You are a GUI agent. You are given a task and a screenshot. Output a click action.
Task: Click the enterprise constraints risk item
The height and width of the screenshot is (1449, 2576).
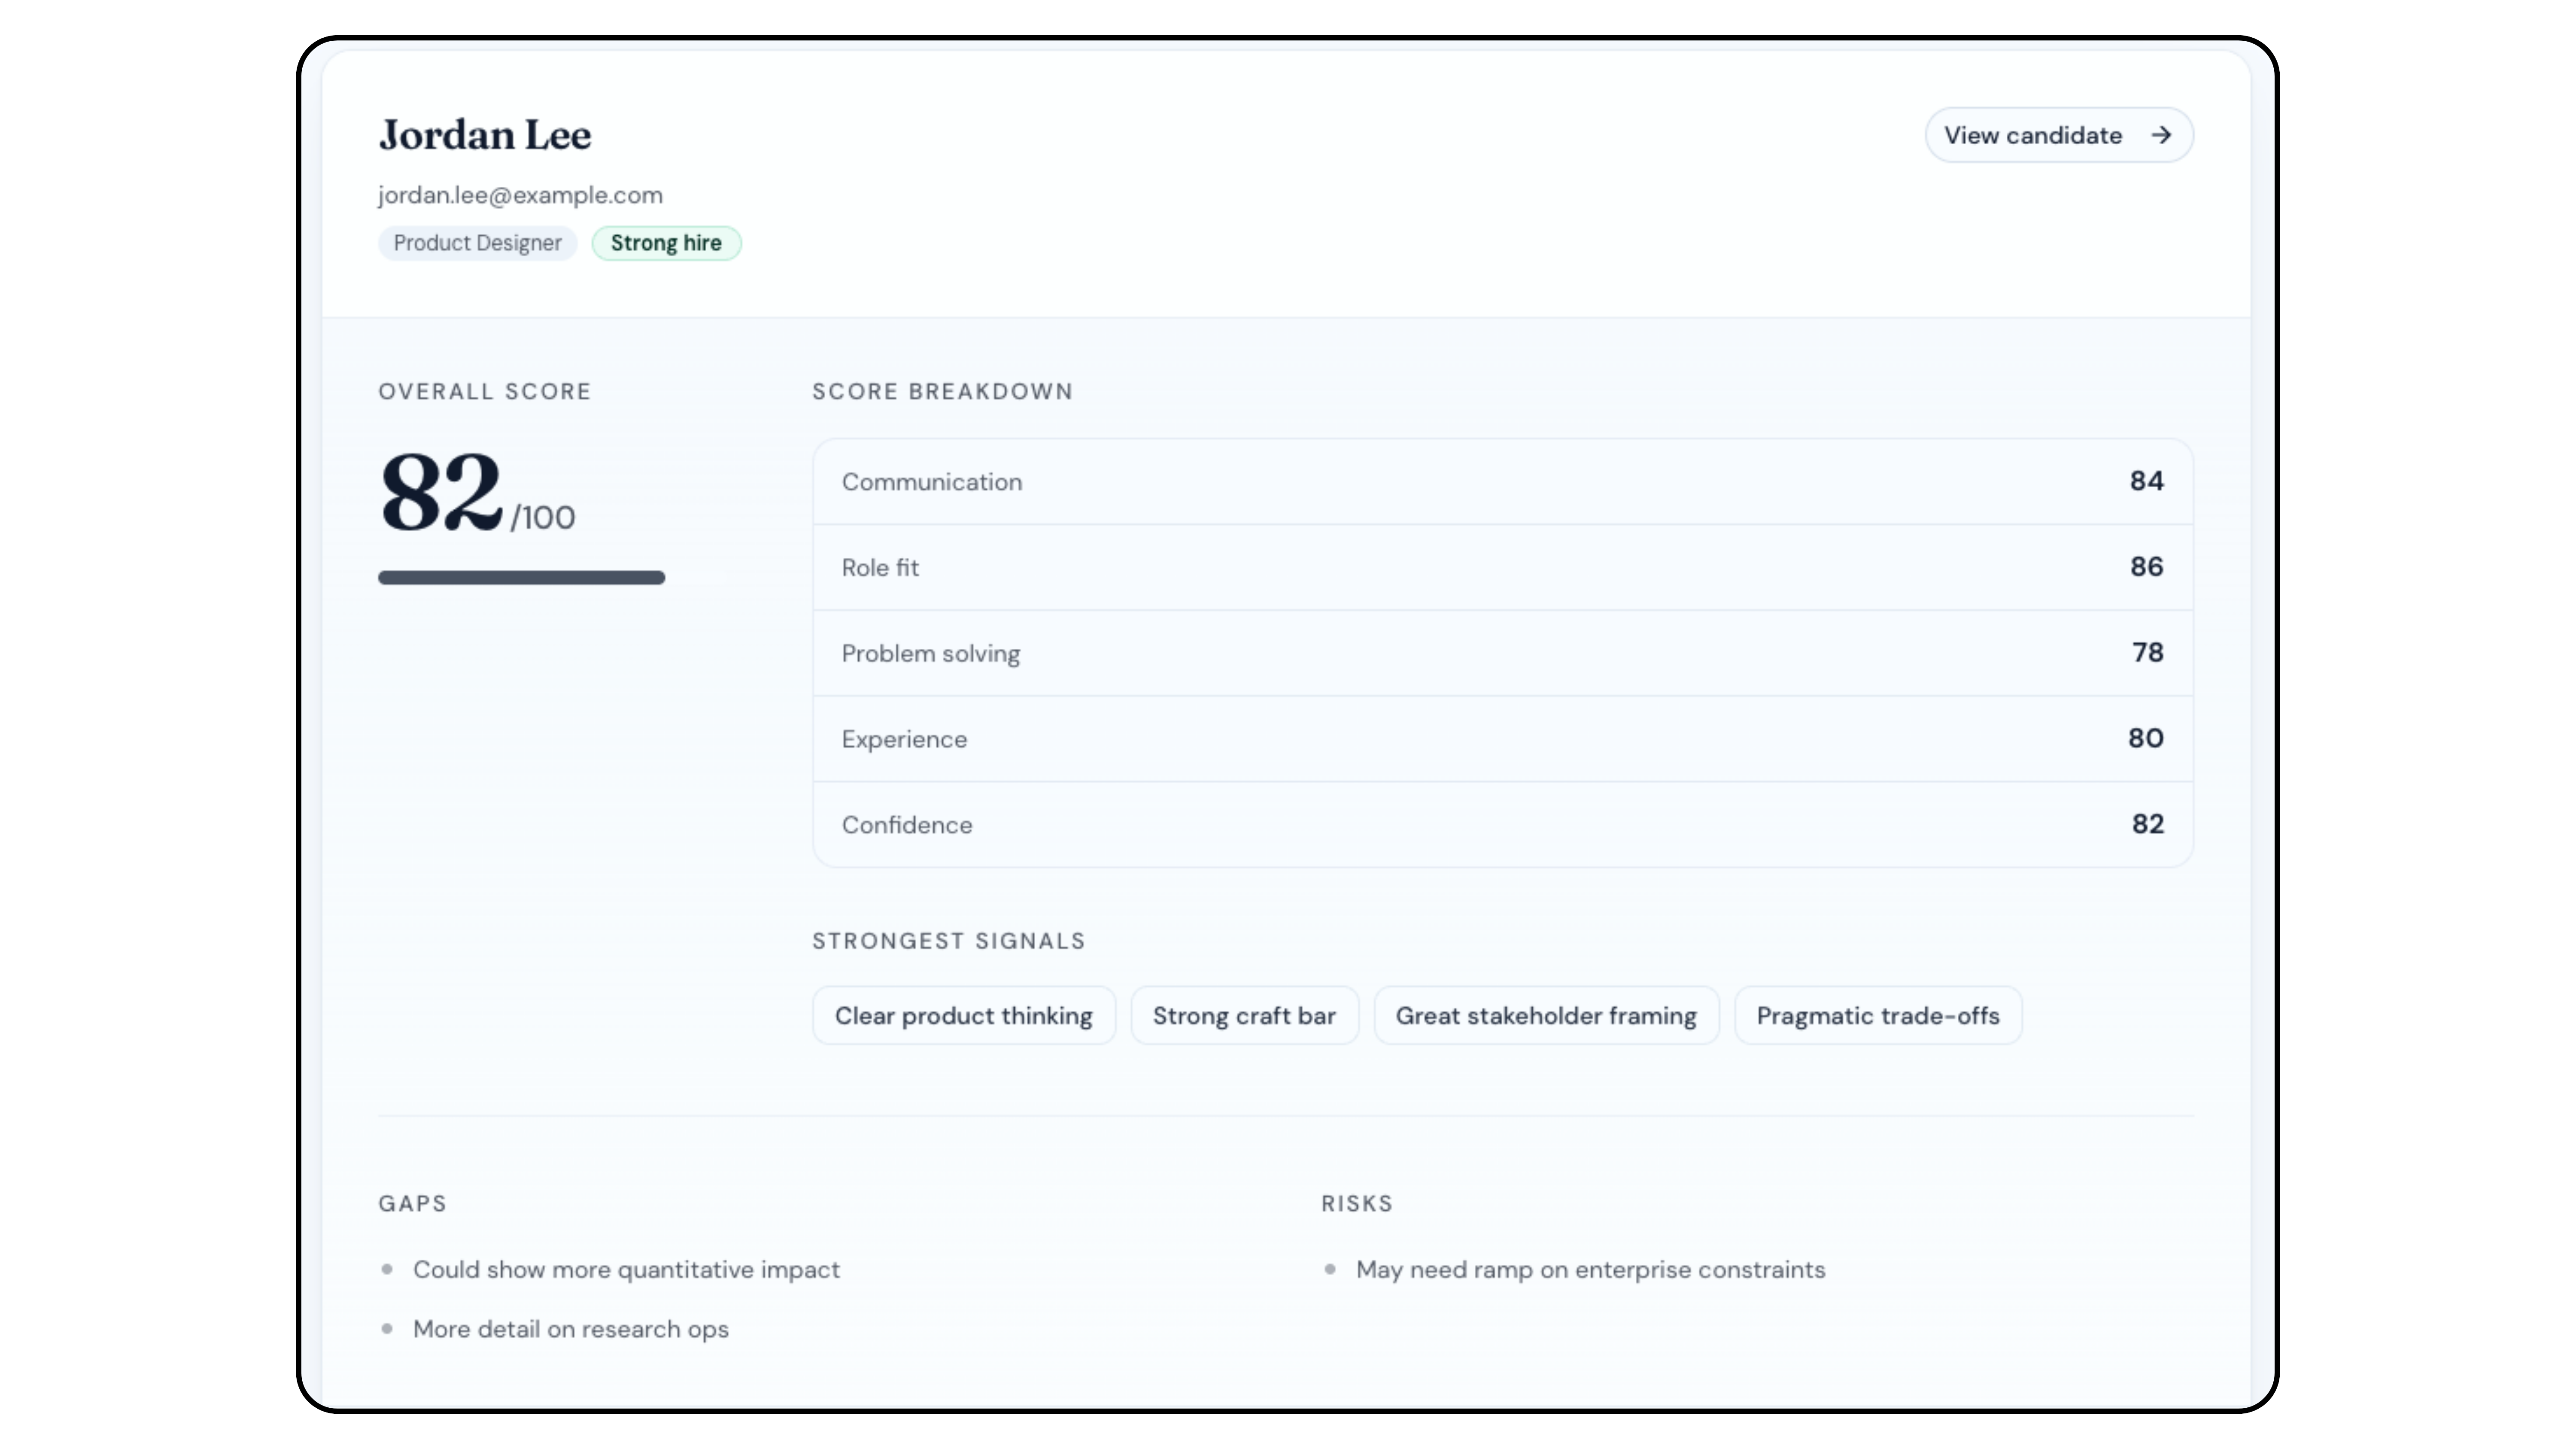(1590, 1269)
